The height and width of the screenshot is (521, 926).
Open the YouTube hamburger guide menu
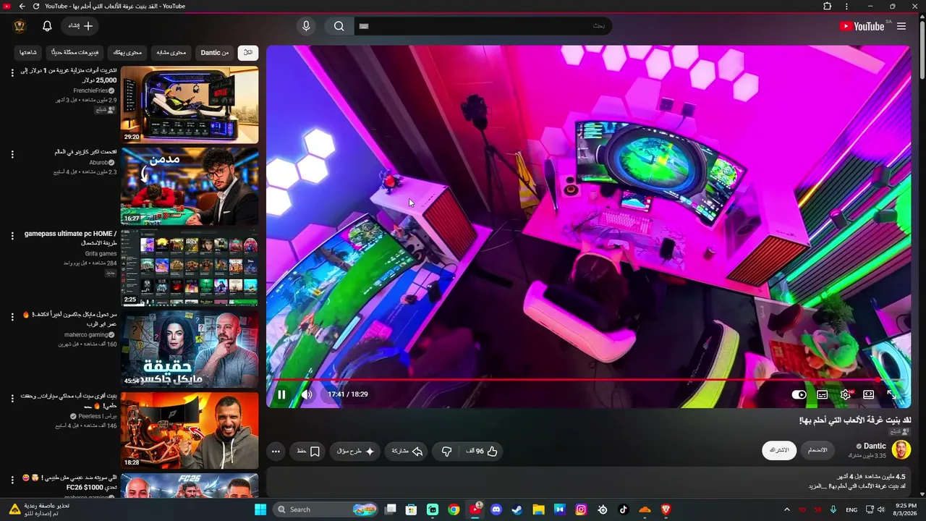click(901, 26)
